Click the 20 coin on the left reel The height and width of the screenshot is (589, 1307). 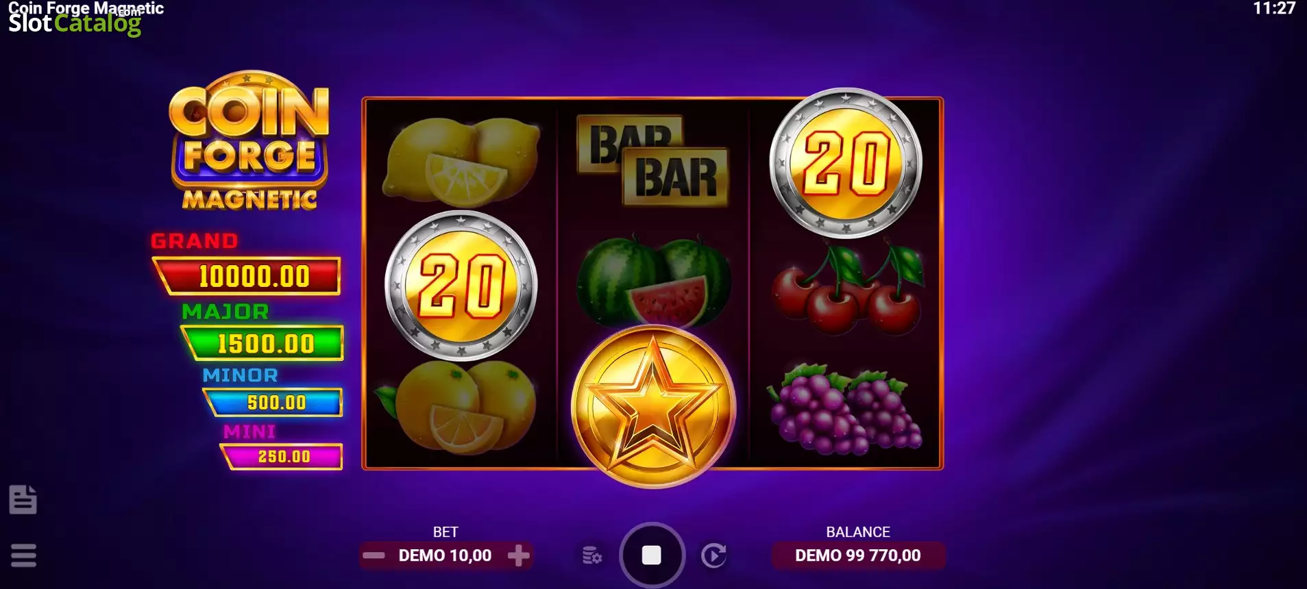point(461,286)
